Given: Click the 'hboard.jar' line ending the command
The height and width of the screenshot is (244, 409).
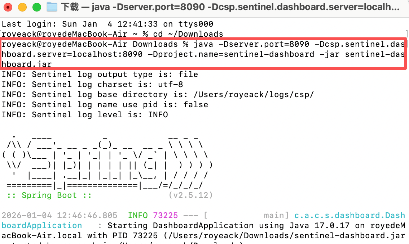Looking at the screenshot, I should click(x=27, y=64).
